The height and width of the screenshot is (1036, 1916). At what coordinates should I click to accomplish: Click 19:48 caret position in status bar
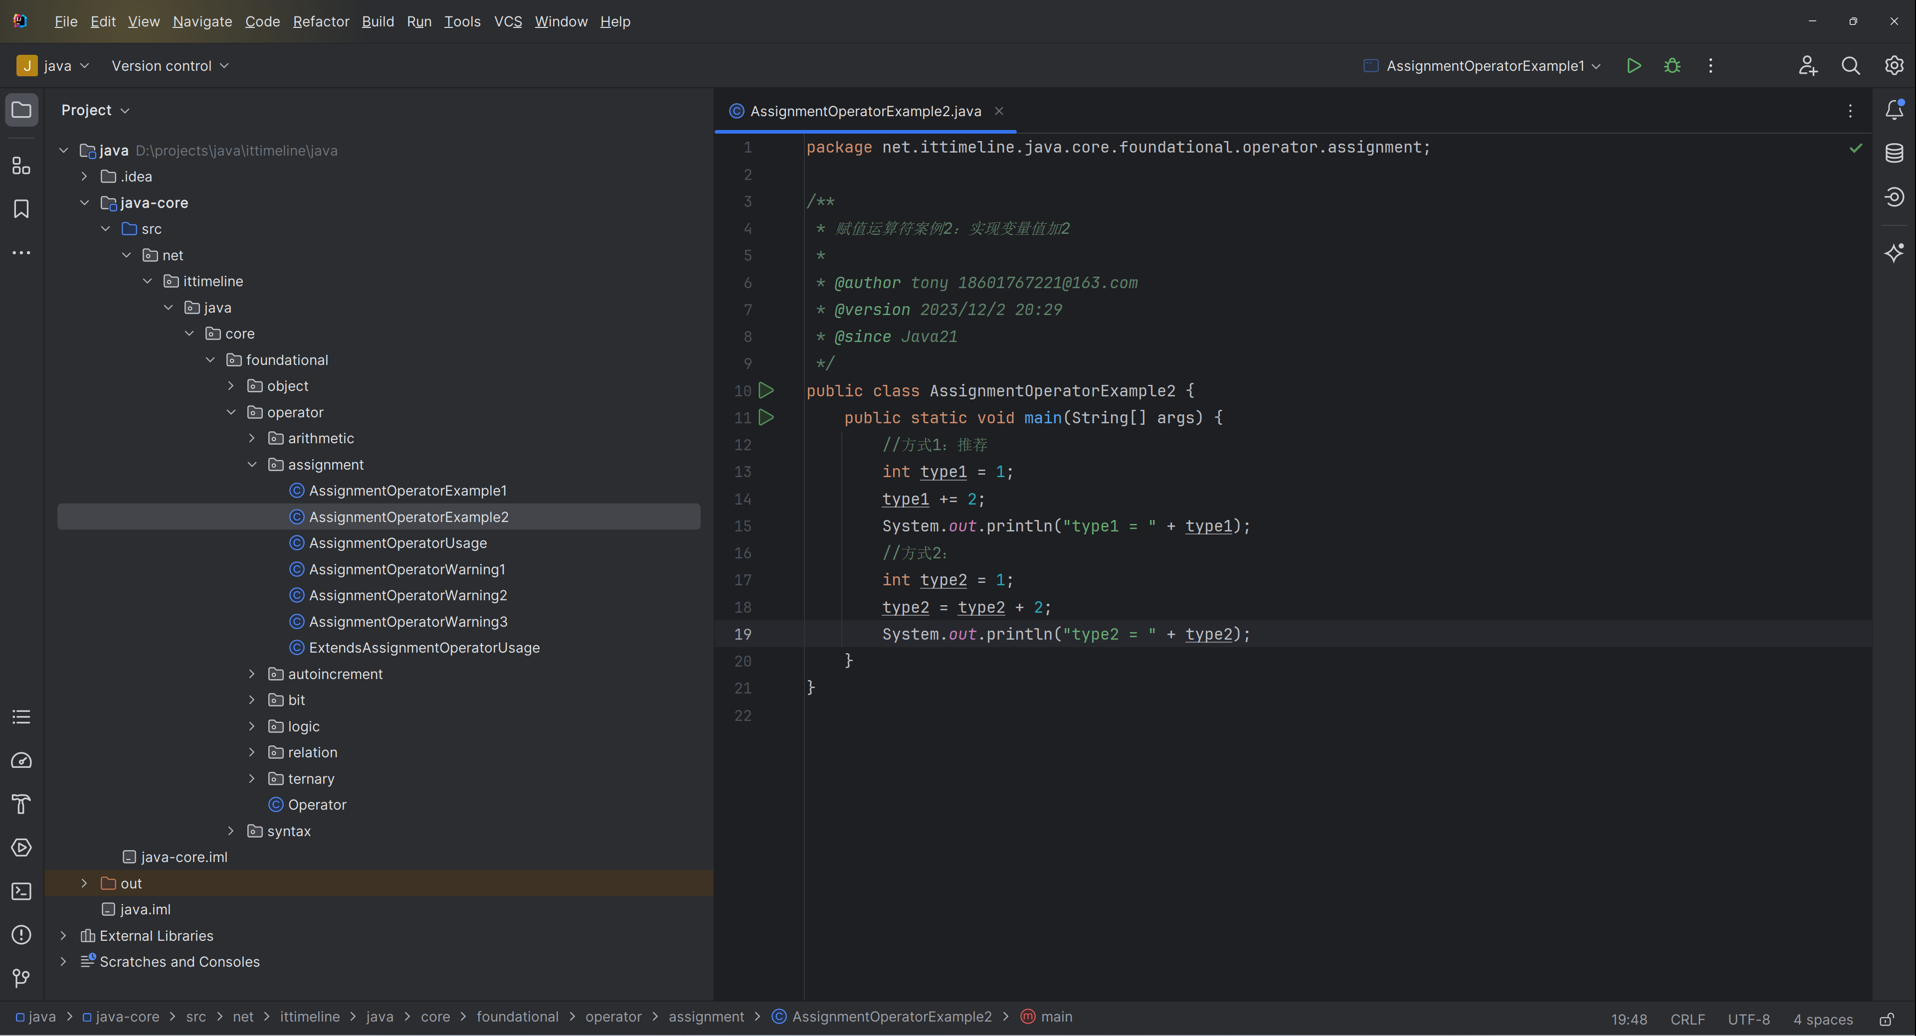(1629, 1019)
